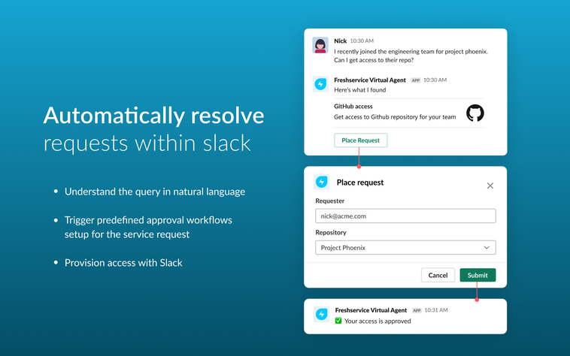Click Nick's user avatar
The image size is (570, 356).
click(x=320, y=45)
